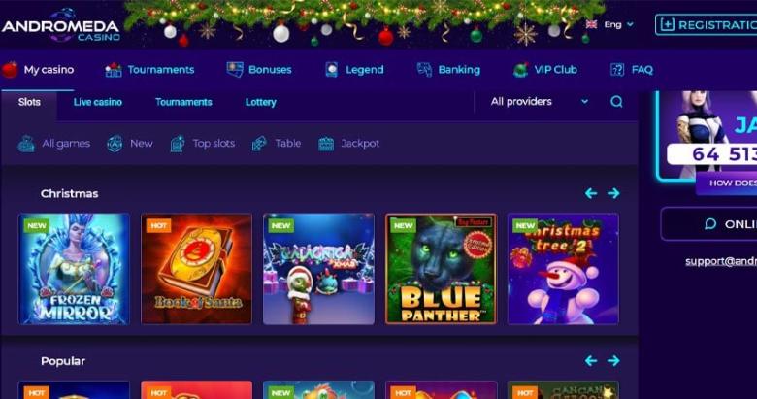Launch the Book of Santa game
Screen dimensions: 757x399
(x=196, y=269)
